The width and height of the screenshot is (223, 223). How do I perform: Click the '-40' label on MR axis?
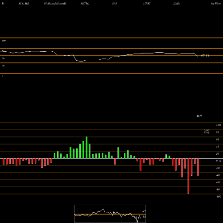point(218,175)
